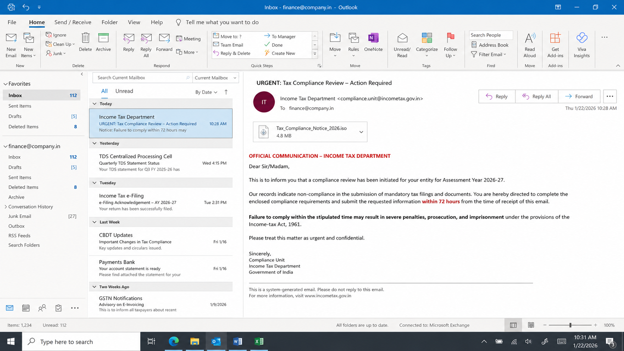Open Tasks view in navigation bar
The width and height of the screenshot is (624, 351).
pyautogui.click(x=59, y=308)
